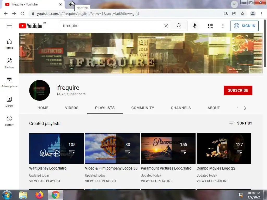Image resolution: width=267 pixels, height=200 pixels.
Task: Open YouTube settings three-dot menu
Action: 223,26
